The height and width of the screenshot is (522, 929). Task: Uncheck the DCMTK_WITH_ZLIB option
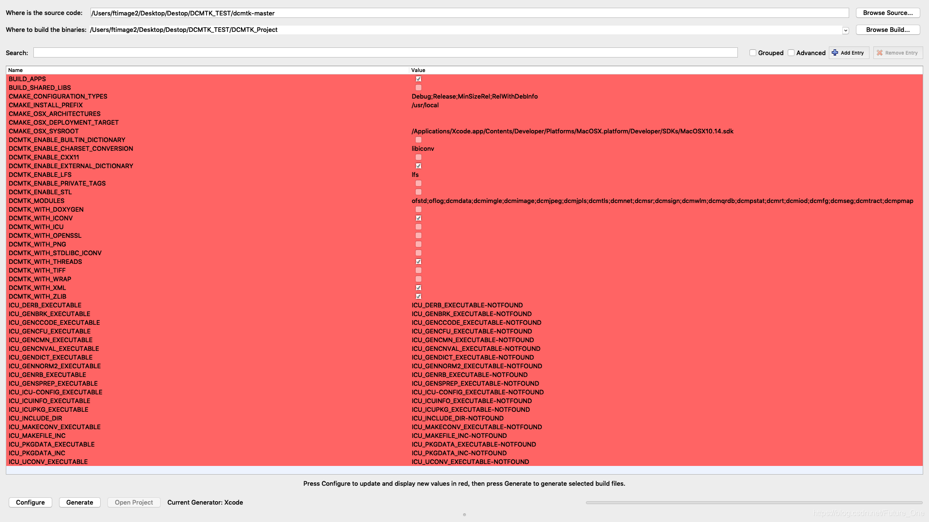[419, 296]
